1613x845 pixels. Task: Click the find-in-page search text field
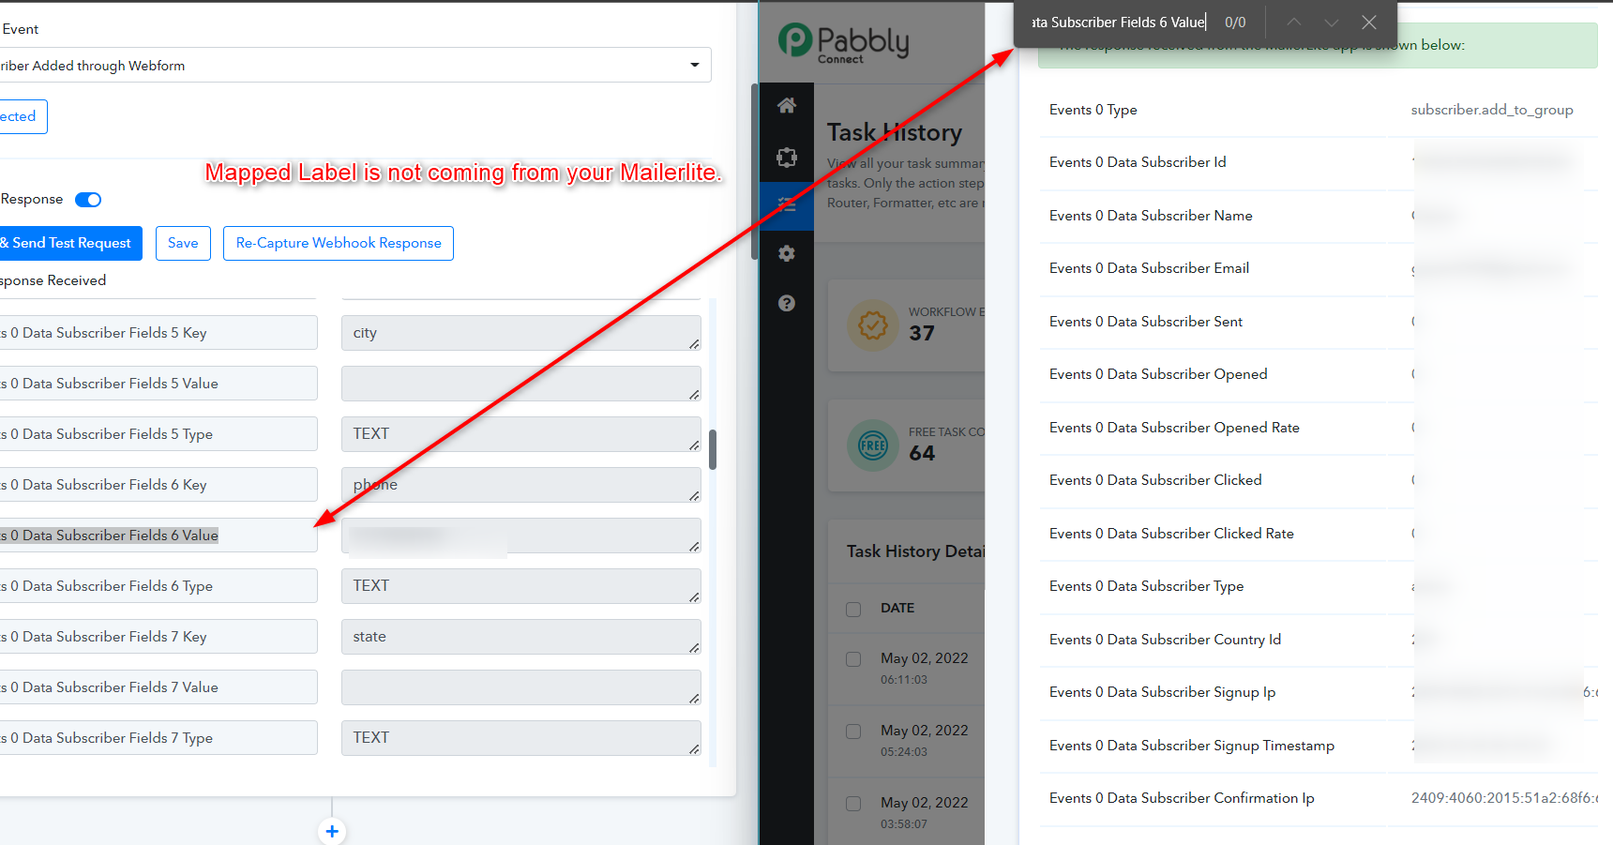[x=1118, y=23]
